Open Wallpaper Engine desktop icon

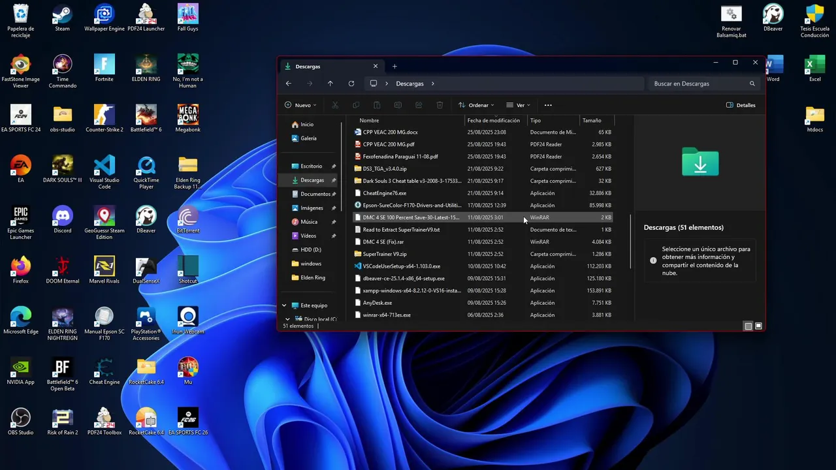[104, 18]
